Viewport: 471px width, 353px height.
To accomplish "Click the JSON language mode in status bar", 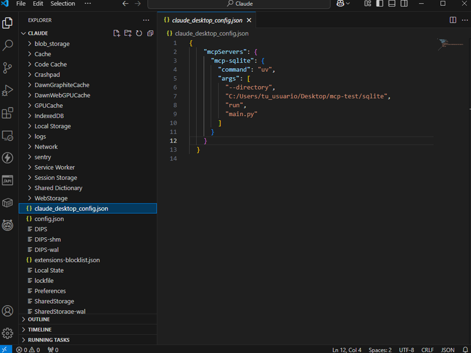I will 448,350.
